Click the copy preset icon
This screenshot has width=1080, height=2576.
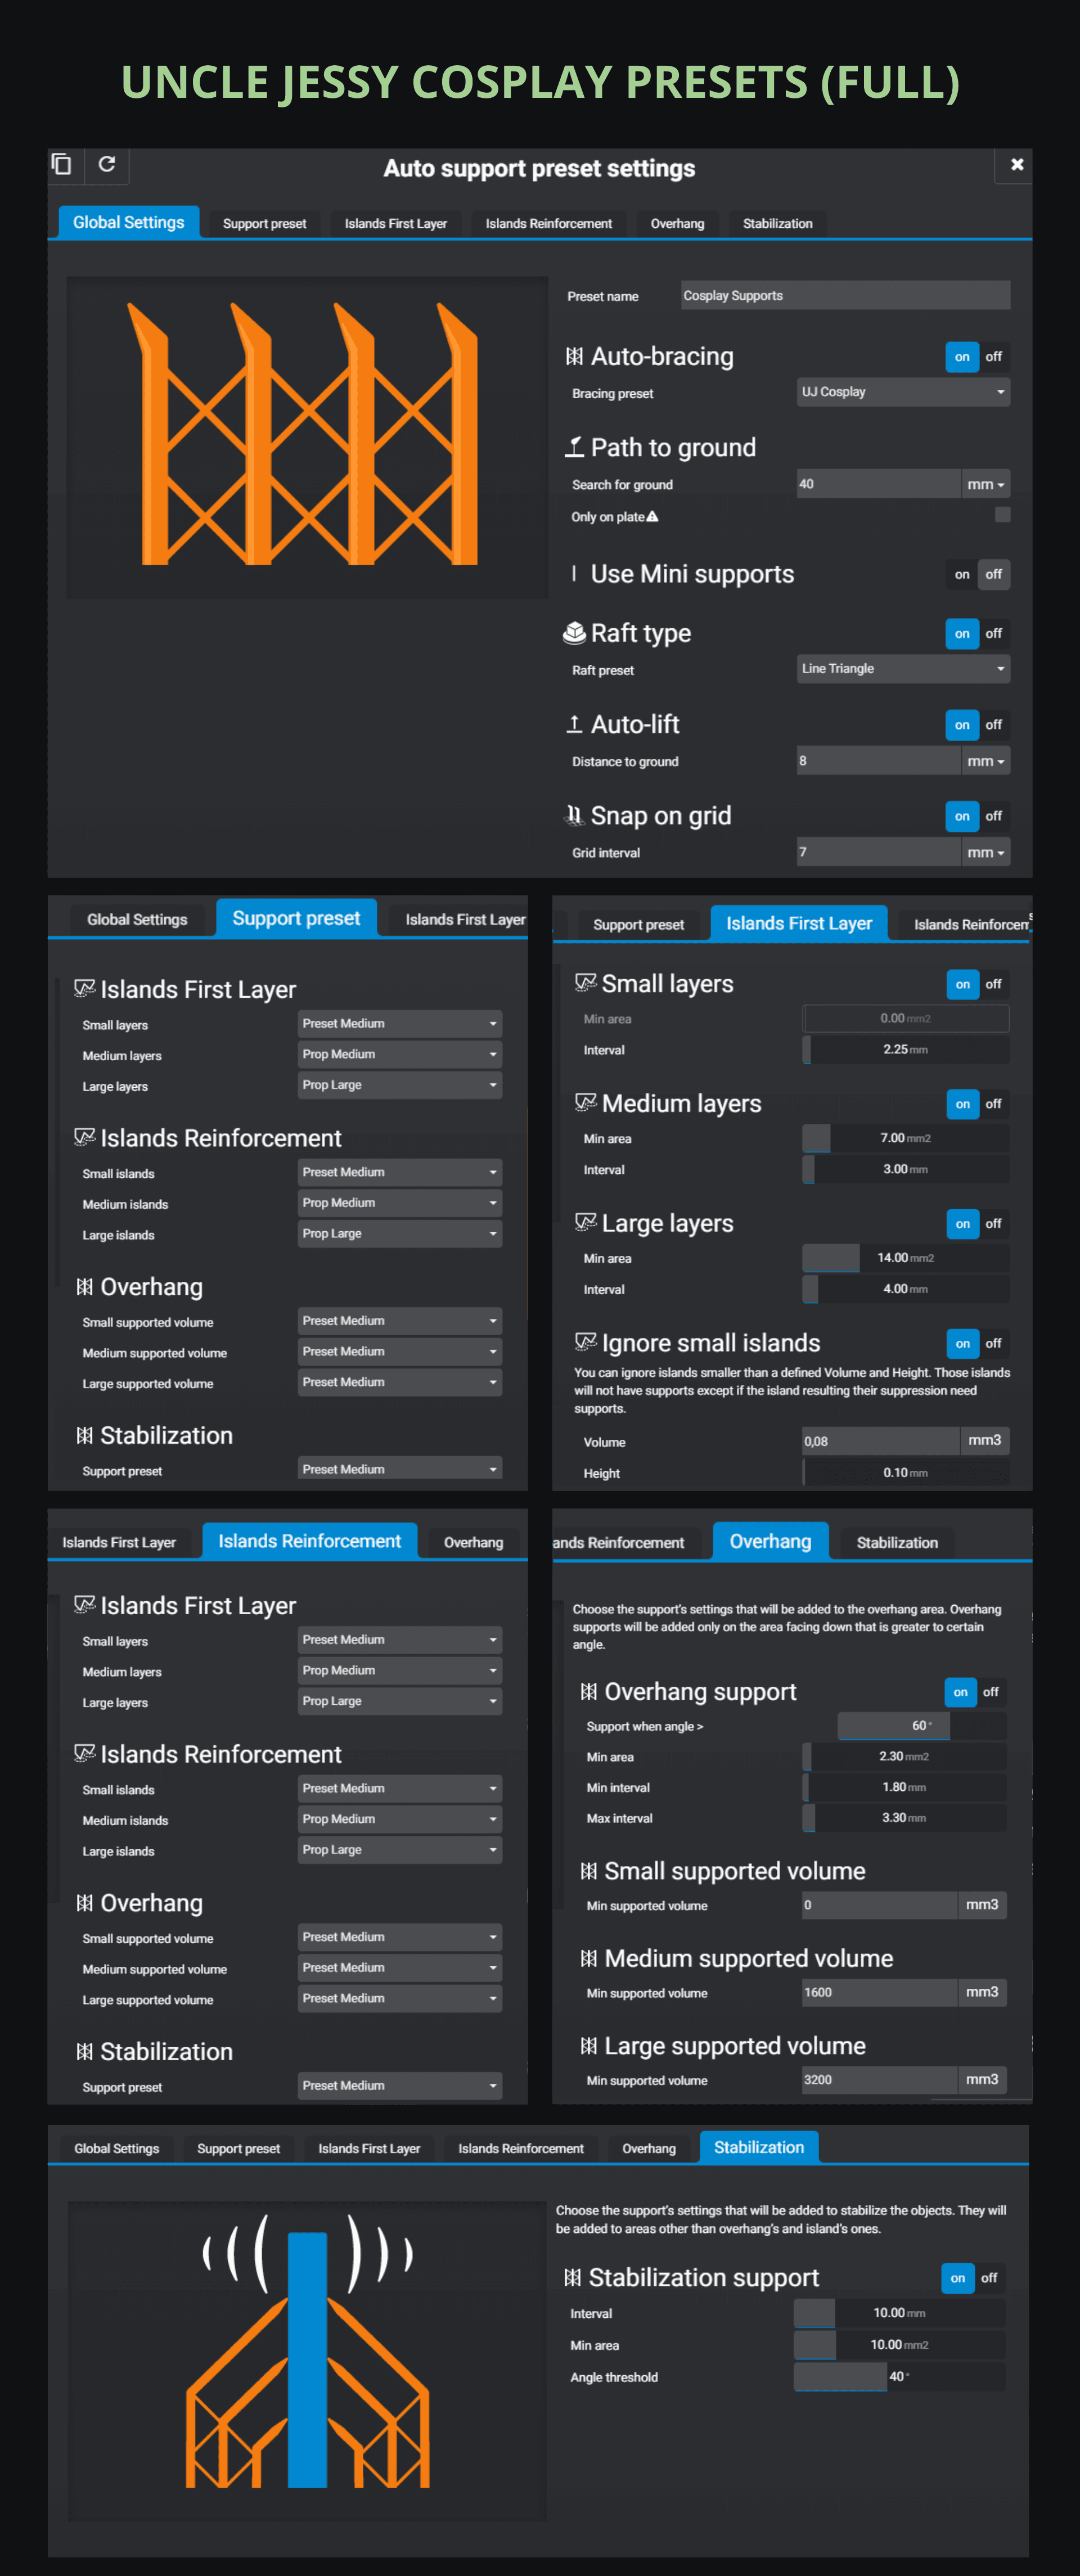pos(62,164)
